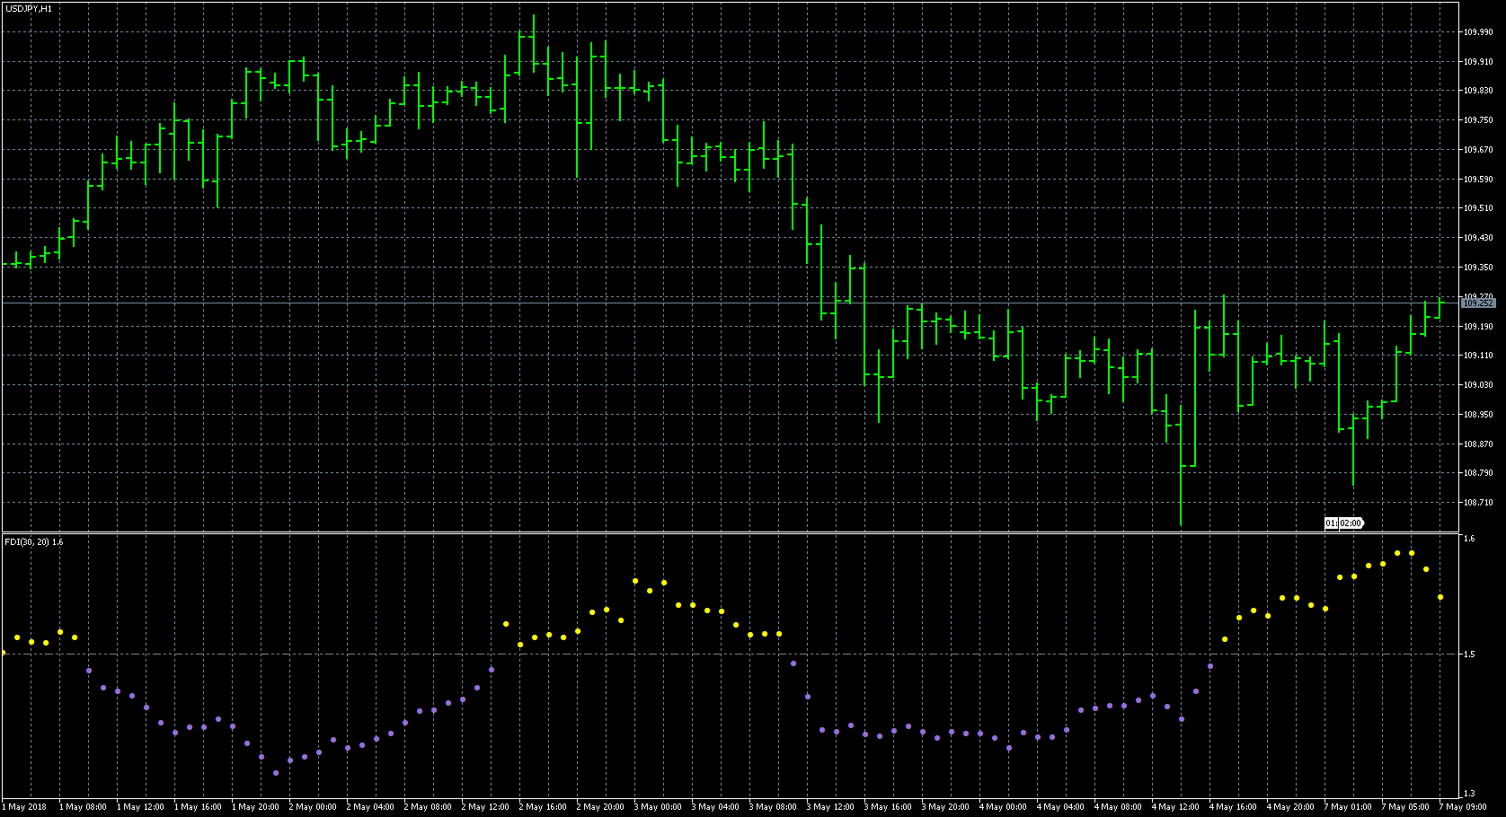Click the 1.3 level on FDI scale
This screenshot has height=817, width=1506.
point(1469,794)
